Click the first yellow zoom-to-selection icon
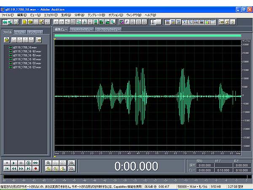The width and height of the screenshot is (253, 190). (48, 168)
